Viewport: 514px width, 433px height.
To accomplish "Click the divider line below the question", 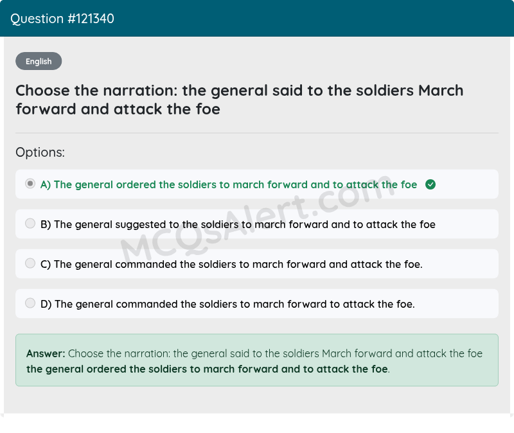I will click(x=257, y=134).
